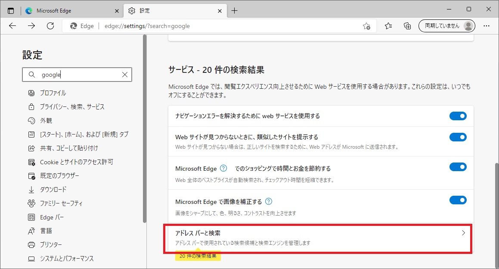Go back with the back arrow

coord(13,26)
